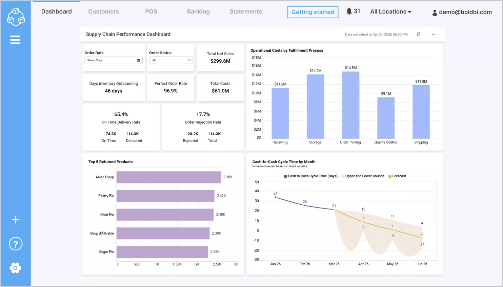The height and width of the screenshot is (287, 503).
Task: Select the Meat Pie bar
Action: tap(165, 215)
